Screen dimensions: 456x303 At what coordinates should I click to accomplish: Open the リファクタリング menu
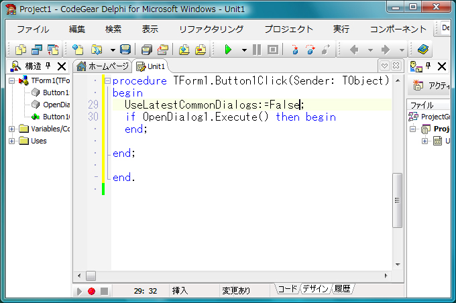click(211, 29)
